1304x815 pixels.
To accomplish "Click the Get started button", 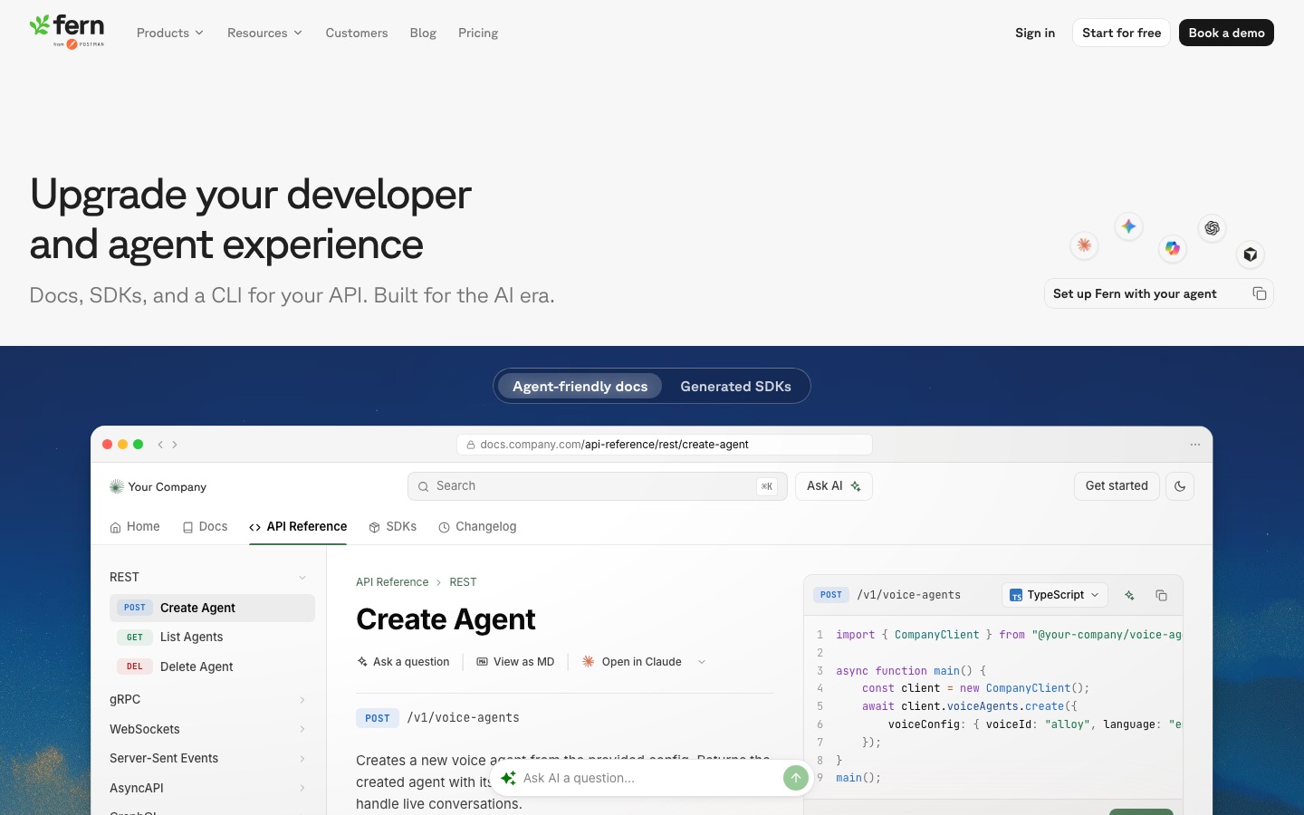I will [x=1117, y=486].
